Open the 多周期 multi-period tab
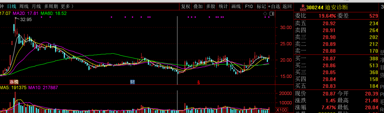This screenshot has width=384, height=113. click(x=51, y=6)
